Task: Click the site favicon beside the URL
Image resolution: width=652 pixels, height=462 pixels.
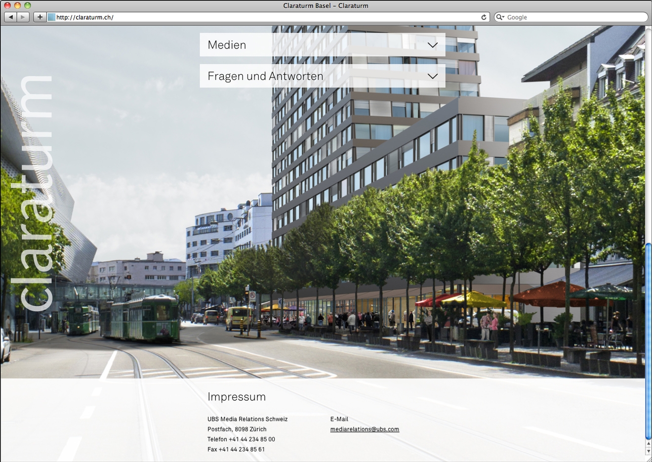Action: pyautogui.click(x=51, y=17)
